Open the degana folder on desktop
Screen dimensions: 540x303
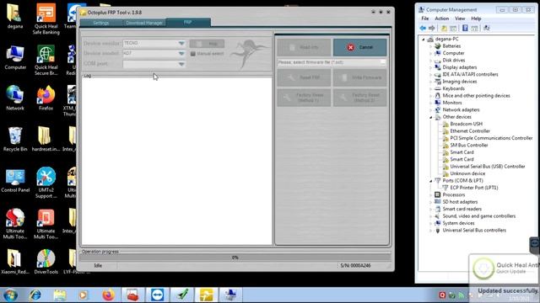tap(15, 16)
